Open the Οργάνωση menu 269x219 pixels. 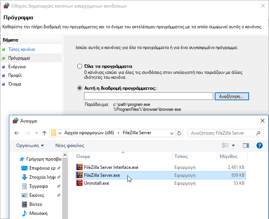30,145
